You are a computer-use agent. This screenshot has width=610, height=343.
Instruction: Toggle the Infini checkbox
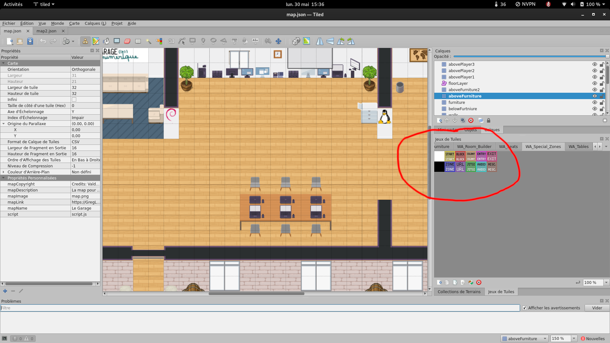coord(74,99)
